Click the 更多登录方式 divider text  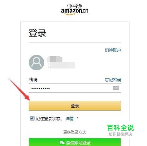pyautogui.click(x=75, y=132)
